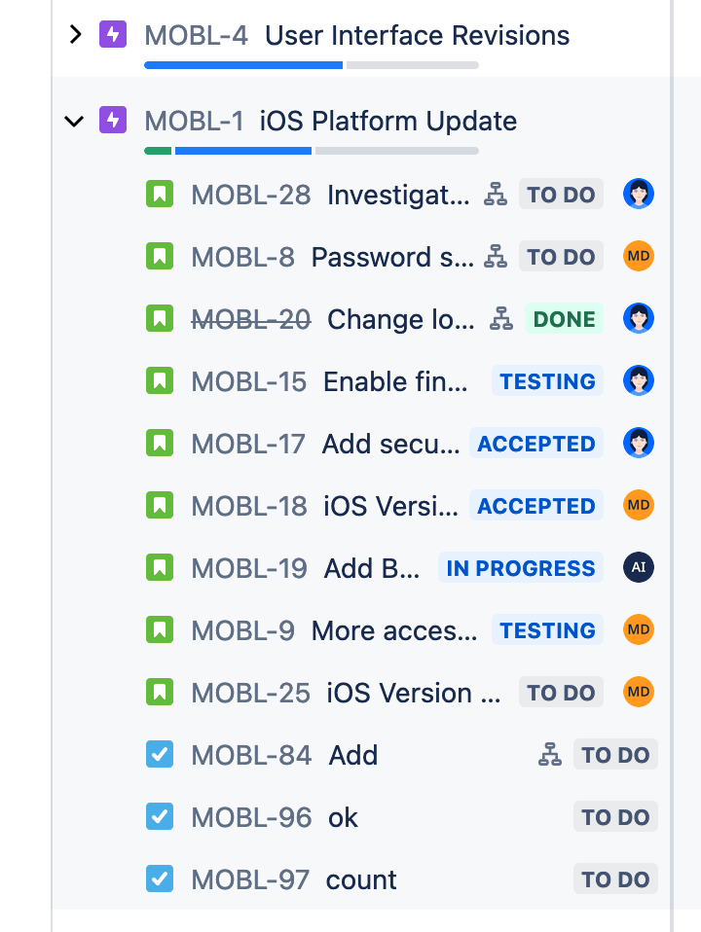
Task: Click the story icon for MOBL-19
Action: pyautogui.click(x=159, y=567)
